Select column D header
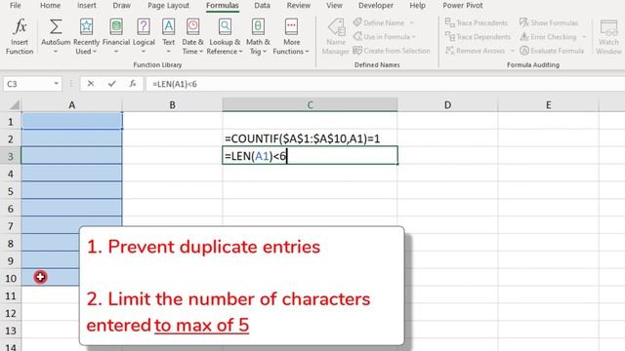625x351 pixels. (447, 104)
